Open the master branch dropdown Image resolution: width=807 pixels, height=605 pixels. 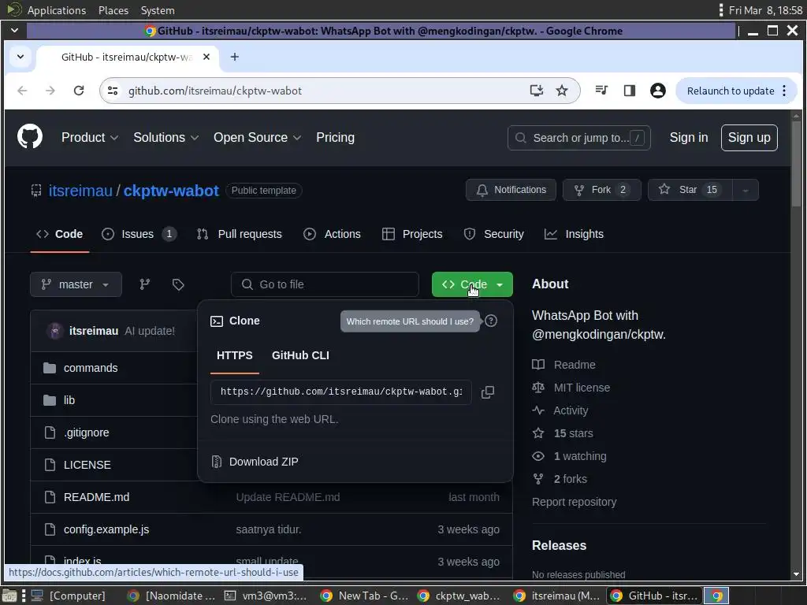pos(76,284)
